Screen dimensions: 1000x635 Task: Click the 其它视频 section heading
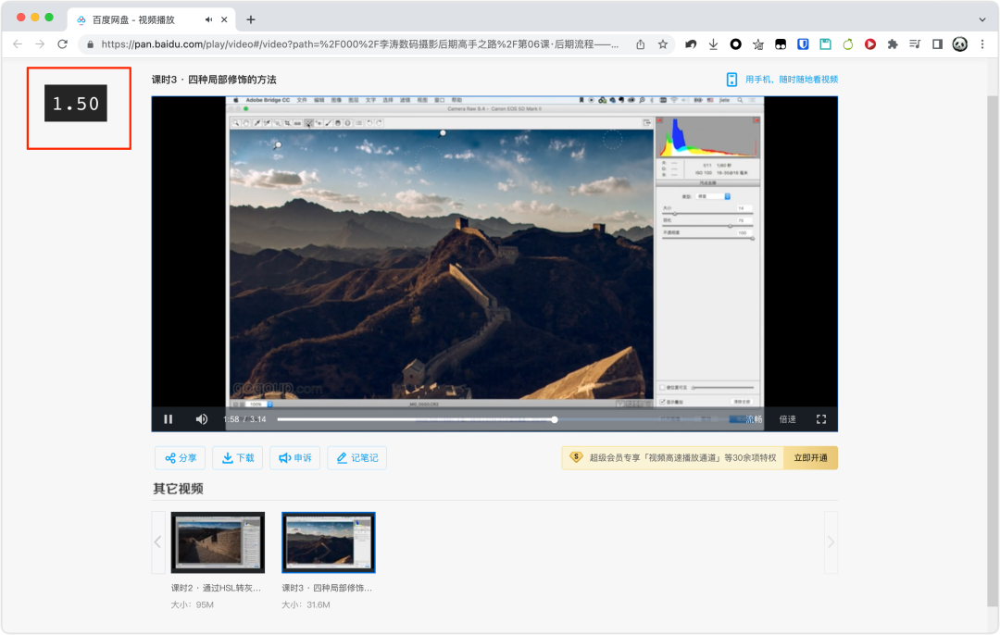pos(178,489)
